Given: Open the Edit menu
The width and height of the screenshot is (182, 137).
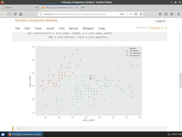Looking at the screenshot, I should (x=27, y=28).
